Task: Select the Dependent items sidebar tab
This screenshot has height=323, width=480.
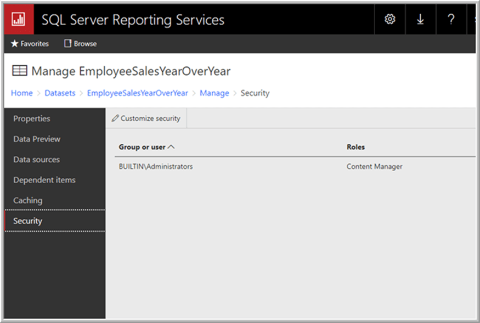Action: tap(55, 180)
